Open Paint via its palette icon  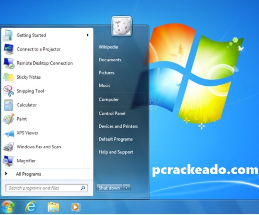[x=9, y=119]
